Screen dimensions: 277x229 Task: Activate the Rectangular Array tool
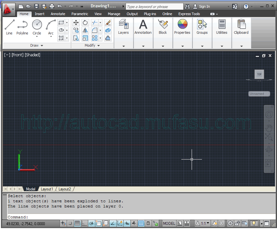[95, 38]
